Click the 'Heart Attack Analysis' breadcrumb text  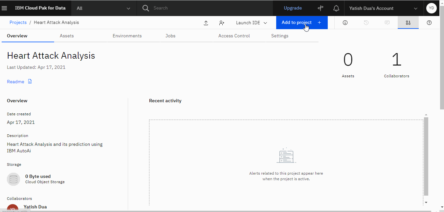click(56, 23)
